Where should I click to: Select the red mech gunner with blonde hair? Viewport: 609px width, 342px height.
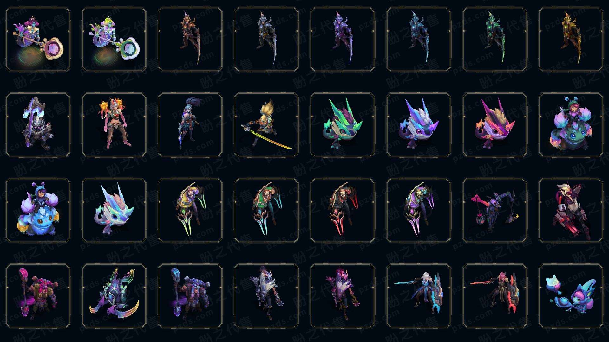[571, 210]
